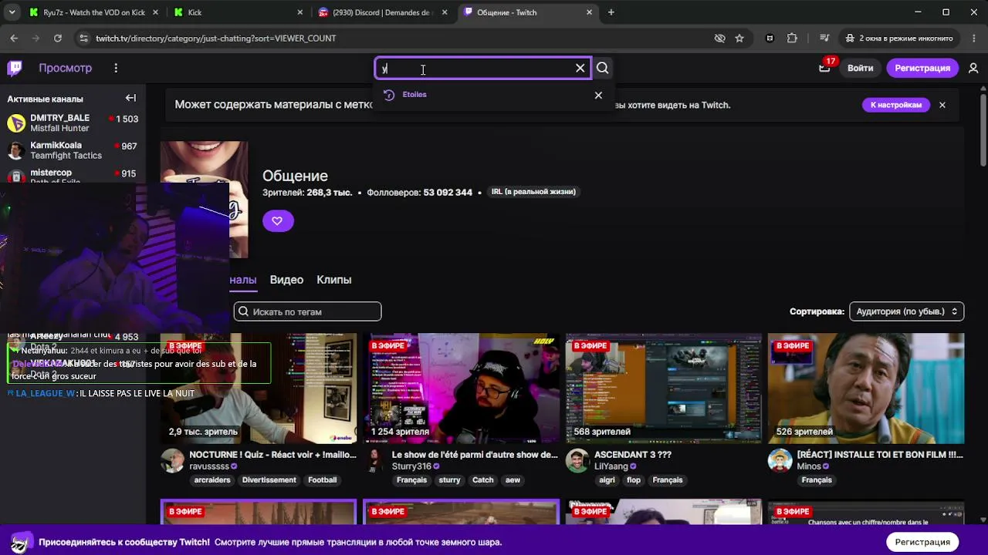
Task: Click the flop tag
Action: [634, 480]
